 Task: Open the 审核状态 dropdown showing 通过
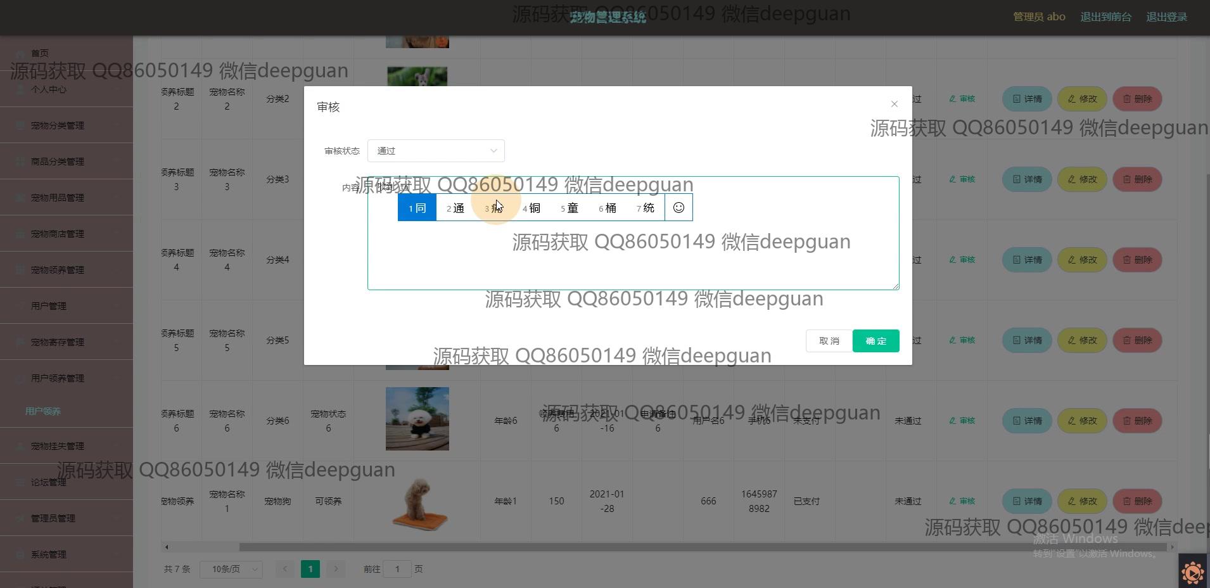click(x=436, y=151)
